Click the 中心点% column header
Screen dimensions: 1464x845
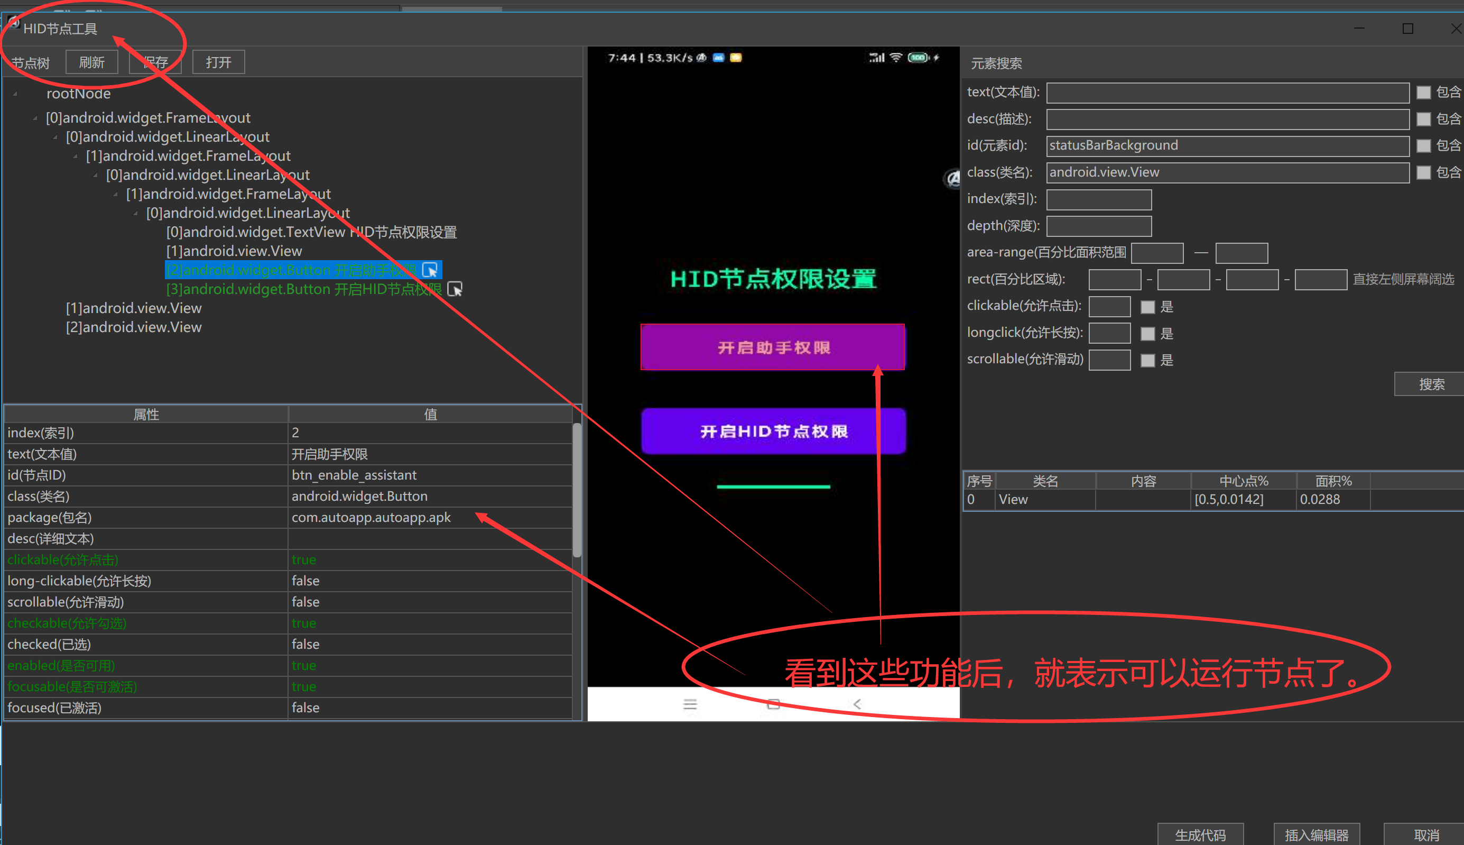(x=1244, y=481)
